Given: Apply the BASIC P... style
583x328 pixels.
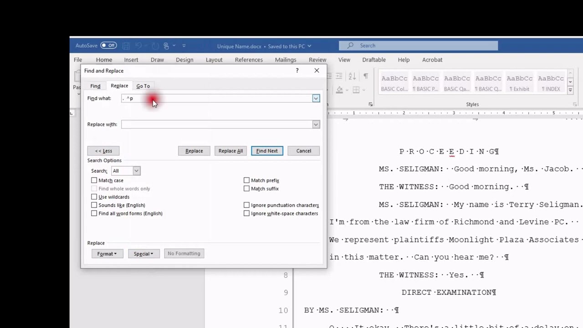Looking at the screenshot, I should tap(425, 82).
